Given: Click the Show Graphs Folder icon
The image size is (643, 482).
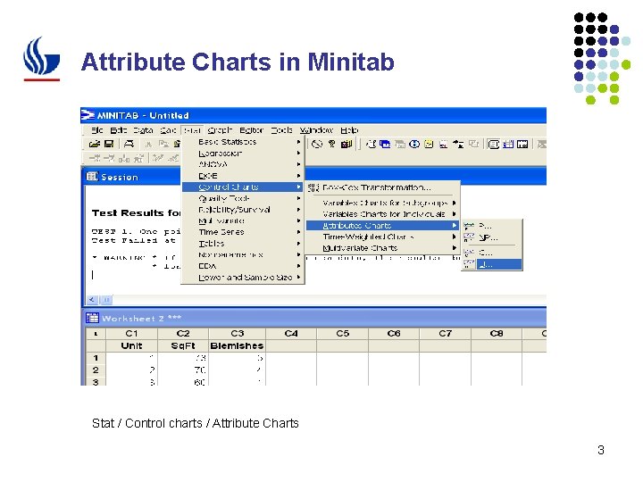Looking at the screenshot, I should coord(400,144).
